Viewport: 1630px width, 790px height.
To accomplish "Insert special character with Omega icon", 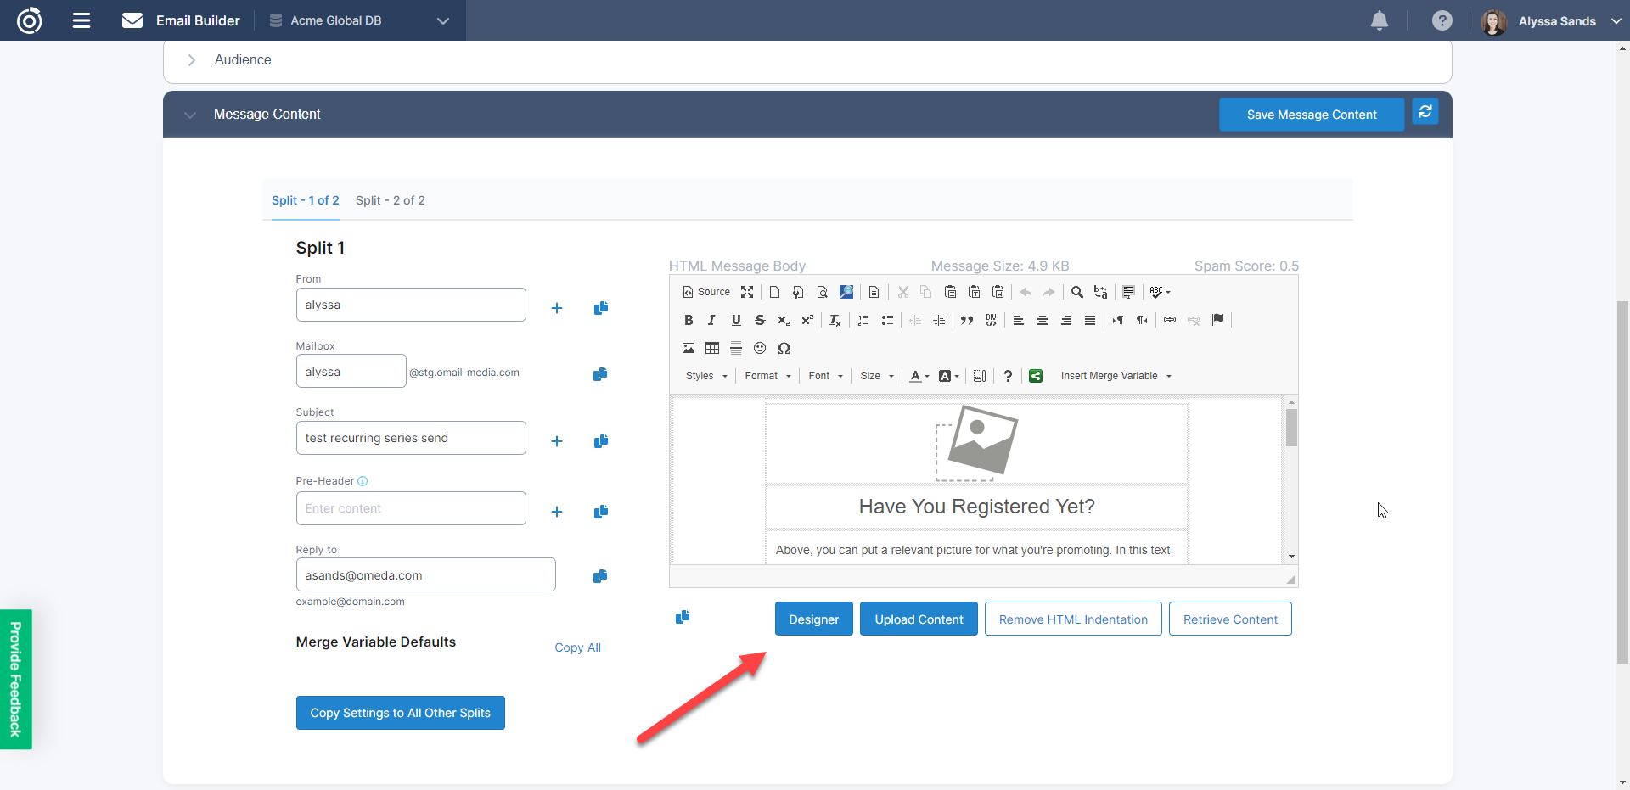I will pos(784,348).
